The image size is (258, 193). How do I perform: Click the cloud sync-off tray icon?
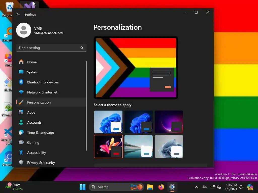point(205,187)
